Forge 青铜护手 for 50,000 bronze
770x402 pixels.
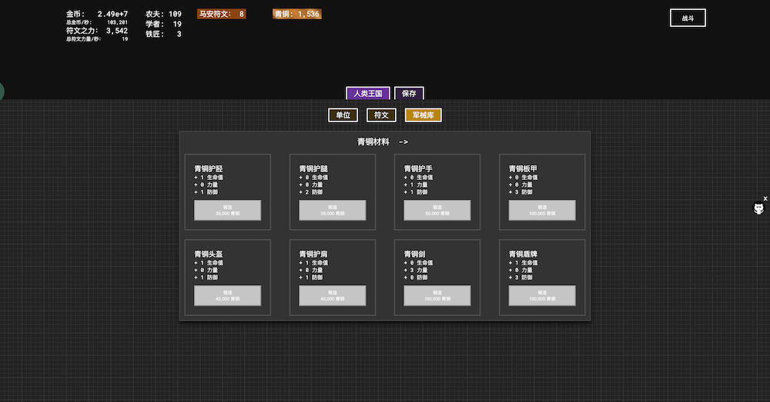tap(437, 210)
